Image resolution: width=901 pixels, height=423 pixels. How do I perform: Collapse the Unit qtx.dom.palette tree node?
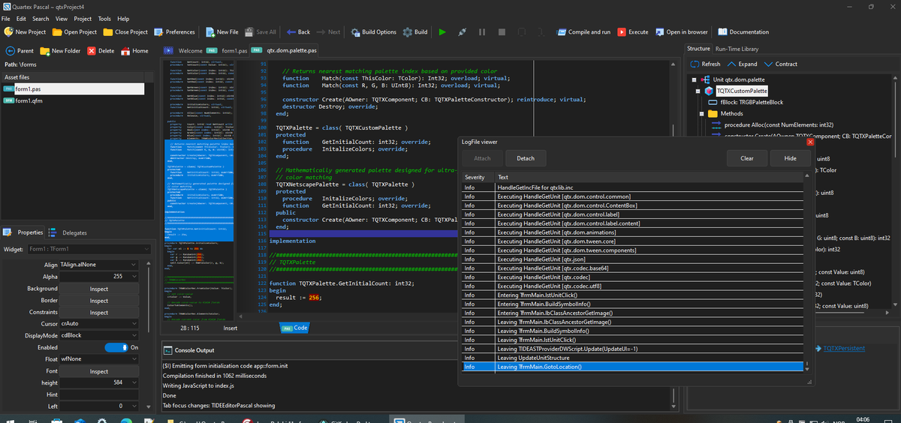[x=695, y=79]
